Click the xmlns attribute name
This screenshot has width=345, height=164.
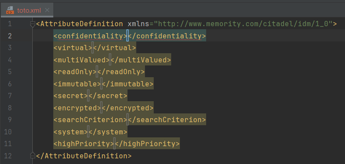click(x=138, y=24)
